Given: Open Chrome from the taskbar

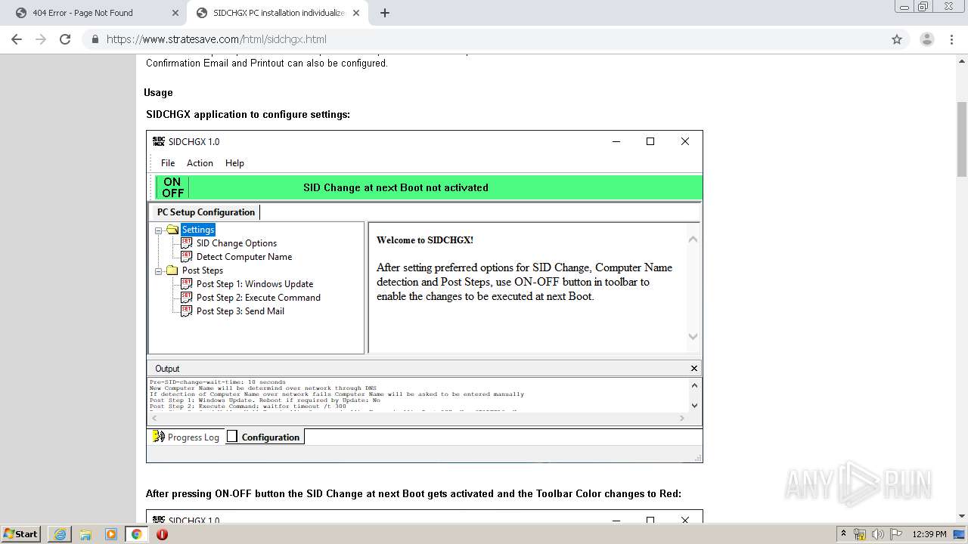Looking at the screenshot, I should [137, 534].
